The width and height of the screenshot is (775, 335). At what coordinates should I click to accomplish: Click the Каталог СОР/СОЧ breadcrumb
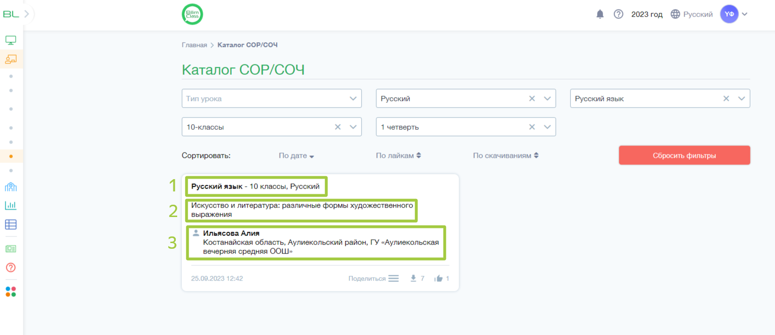pyautogui.click(x=247, y=45)
